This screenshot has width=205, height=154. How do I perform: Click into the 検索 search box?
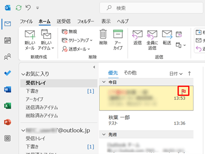[151, 8]
